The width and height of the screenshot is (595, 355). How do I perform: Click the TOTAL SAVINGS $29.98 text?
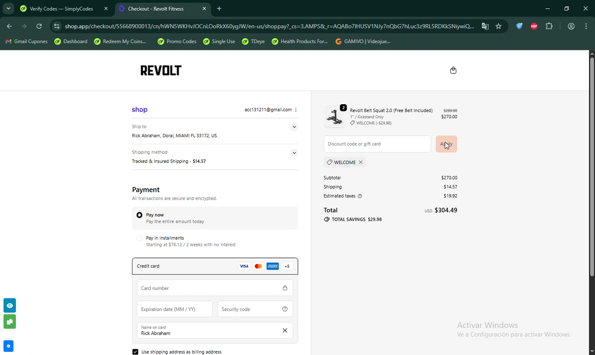[357, 219]
